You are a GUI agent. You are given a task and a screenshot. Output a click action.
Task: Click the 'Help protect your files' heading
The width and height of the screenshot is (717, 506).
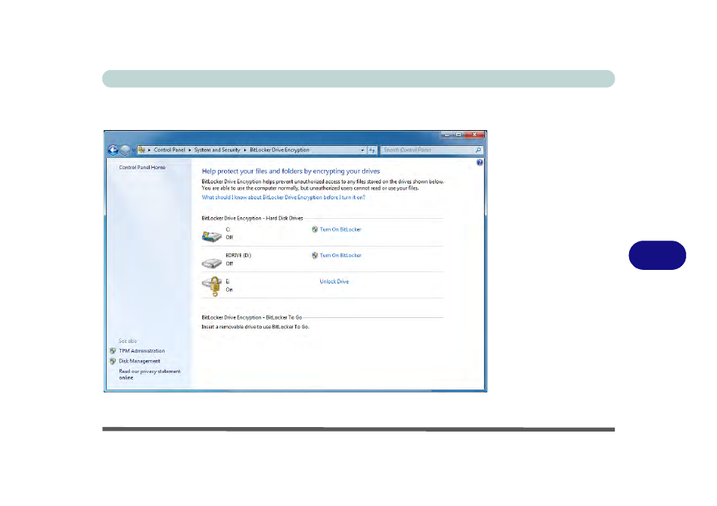(x=291, y=171)
